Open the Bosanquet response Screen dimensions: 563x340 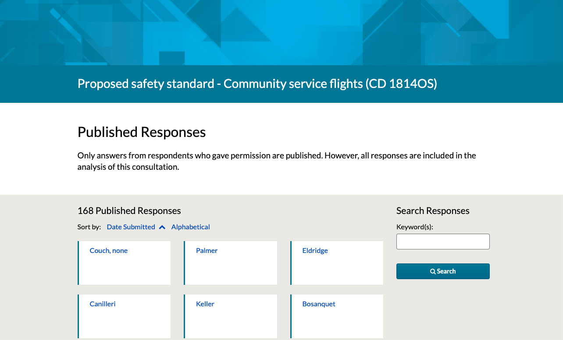pyautogui.click(x=319, y=304)
